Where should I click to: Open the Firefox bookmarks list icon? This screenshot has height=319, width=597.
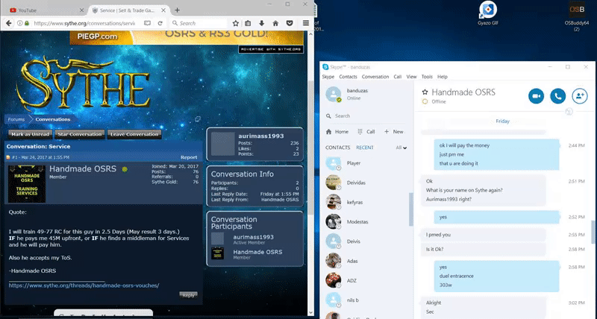coord(248,23)
